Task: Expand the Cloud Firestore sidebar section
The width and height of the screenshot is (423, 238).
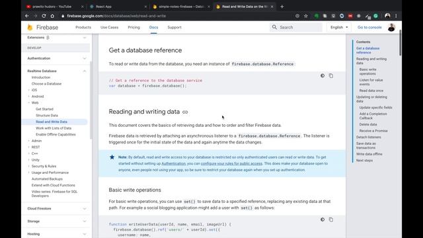Action: click(85, 209)
